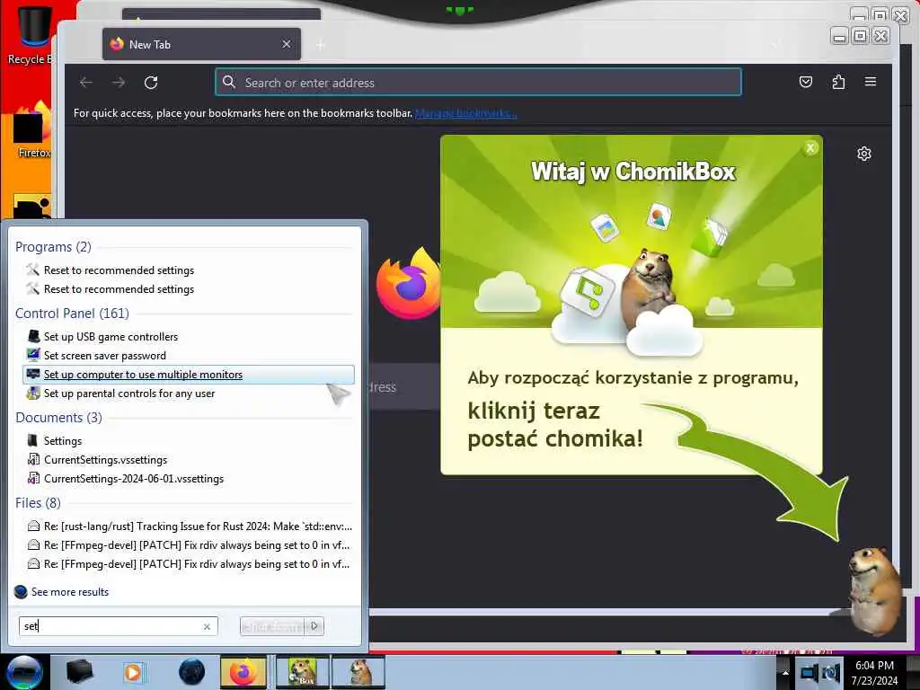920x690 pixels.
Task: Follow the Manage bookmarks link
Action: [x=466, y=113]
